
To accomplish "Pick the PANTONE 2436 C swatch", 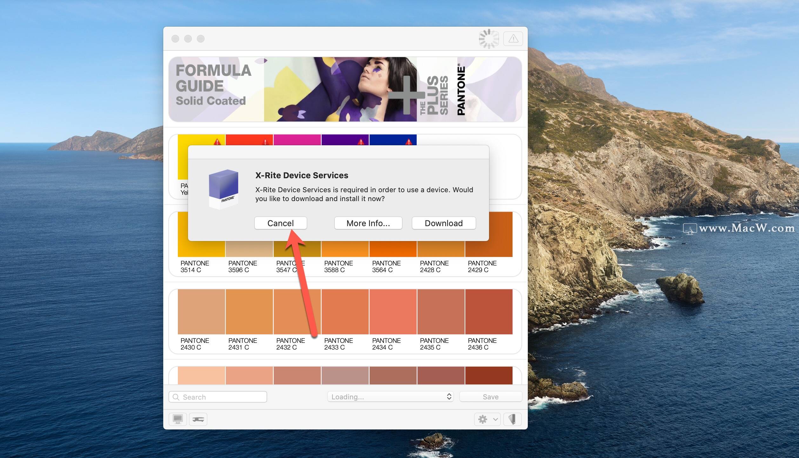I will click(x=488, y=312).
